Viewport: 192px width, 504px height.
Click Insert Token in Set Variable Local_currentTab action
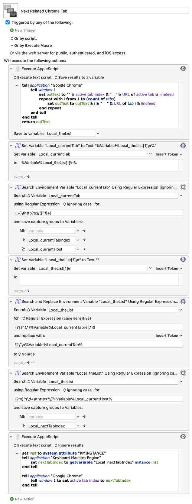(169, 154)
